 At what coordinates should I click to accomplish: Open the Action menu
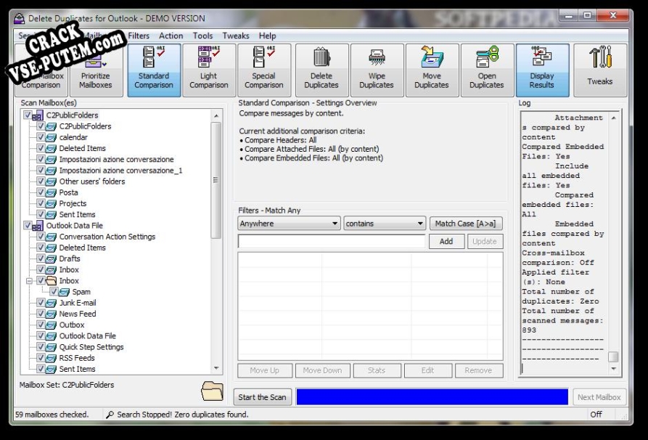pos(171,36)
